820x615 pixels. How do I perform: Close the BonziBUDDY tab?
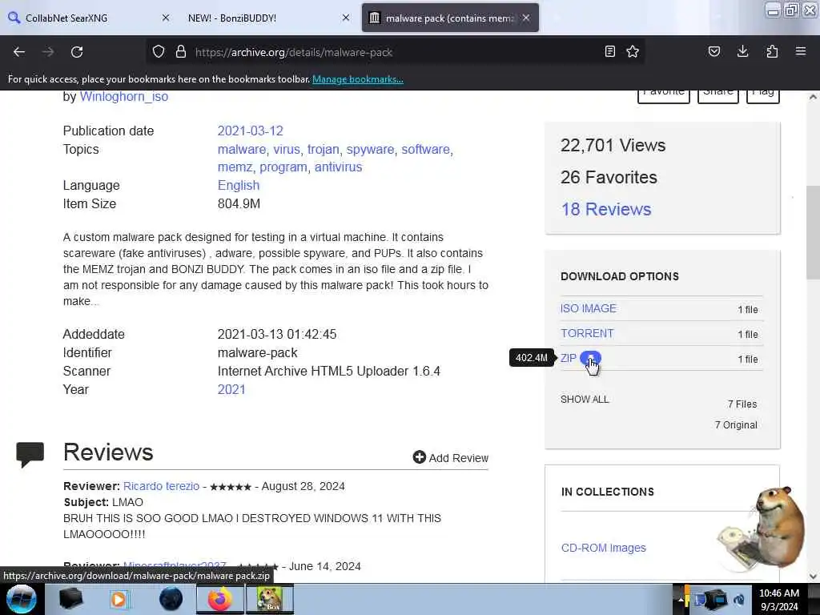click(346, 18)
